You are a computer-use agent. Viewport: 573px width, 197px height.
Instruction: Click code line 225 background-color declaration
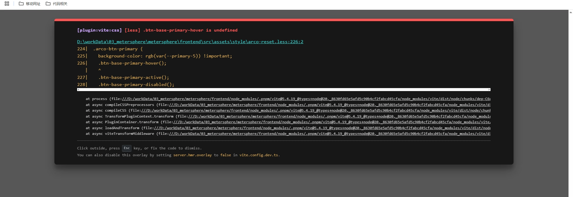click(x=165, y=56)
